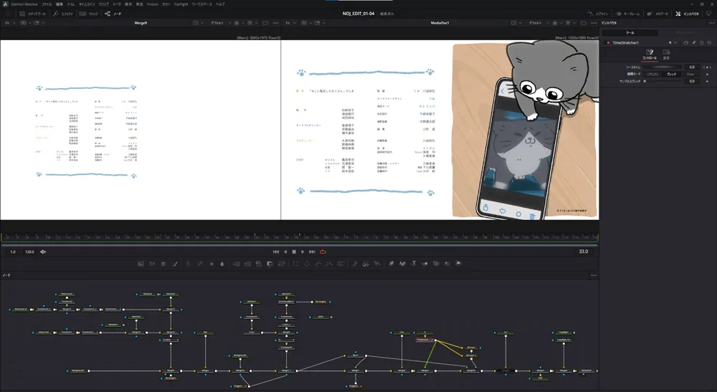Add a Transform node from toolbar
717x392 pixels.
(281, 264)
